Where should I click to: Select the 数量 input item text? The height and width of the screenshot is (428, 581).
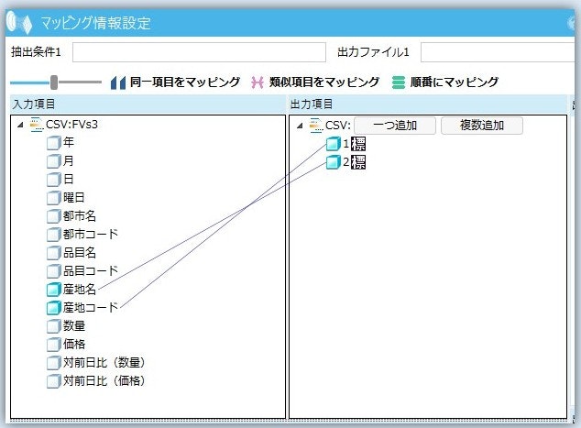point(73,325)
